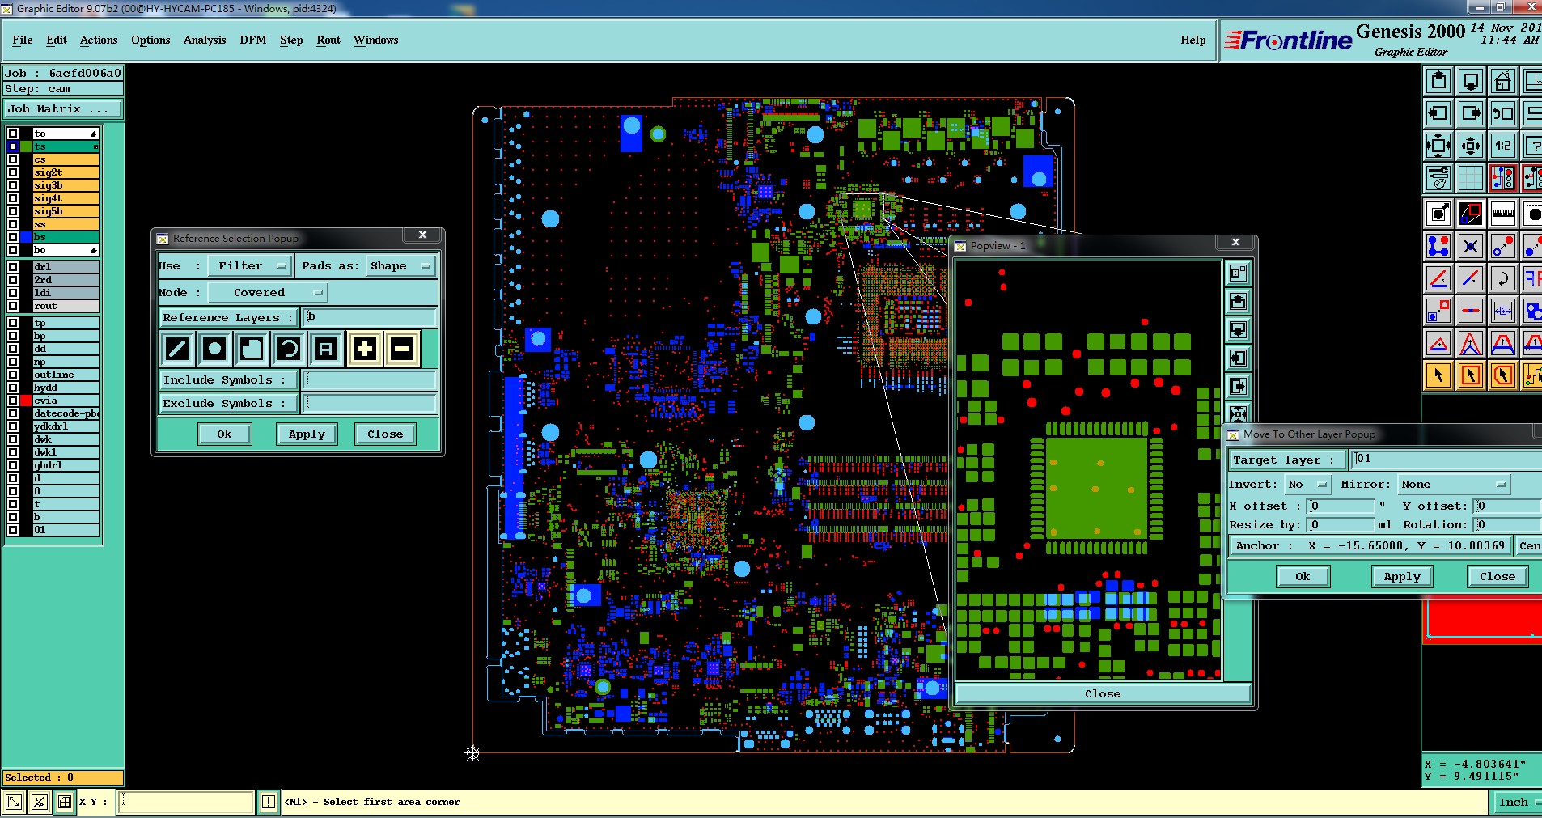Open the Invert No dropdown
Screen dimensions: 1542x818
click(x=1308, y=484)
